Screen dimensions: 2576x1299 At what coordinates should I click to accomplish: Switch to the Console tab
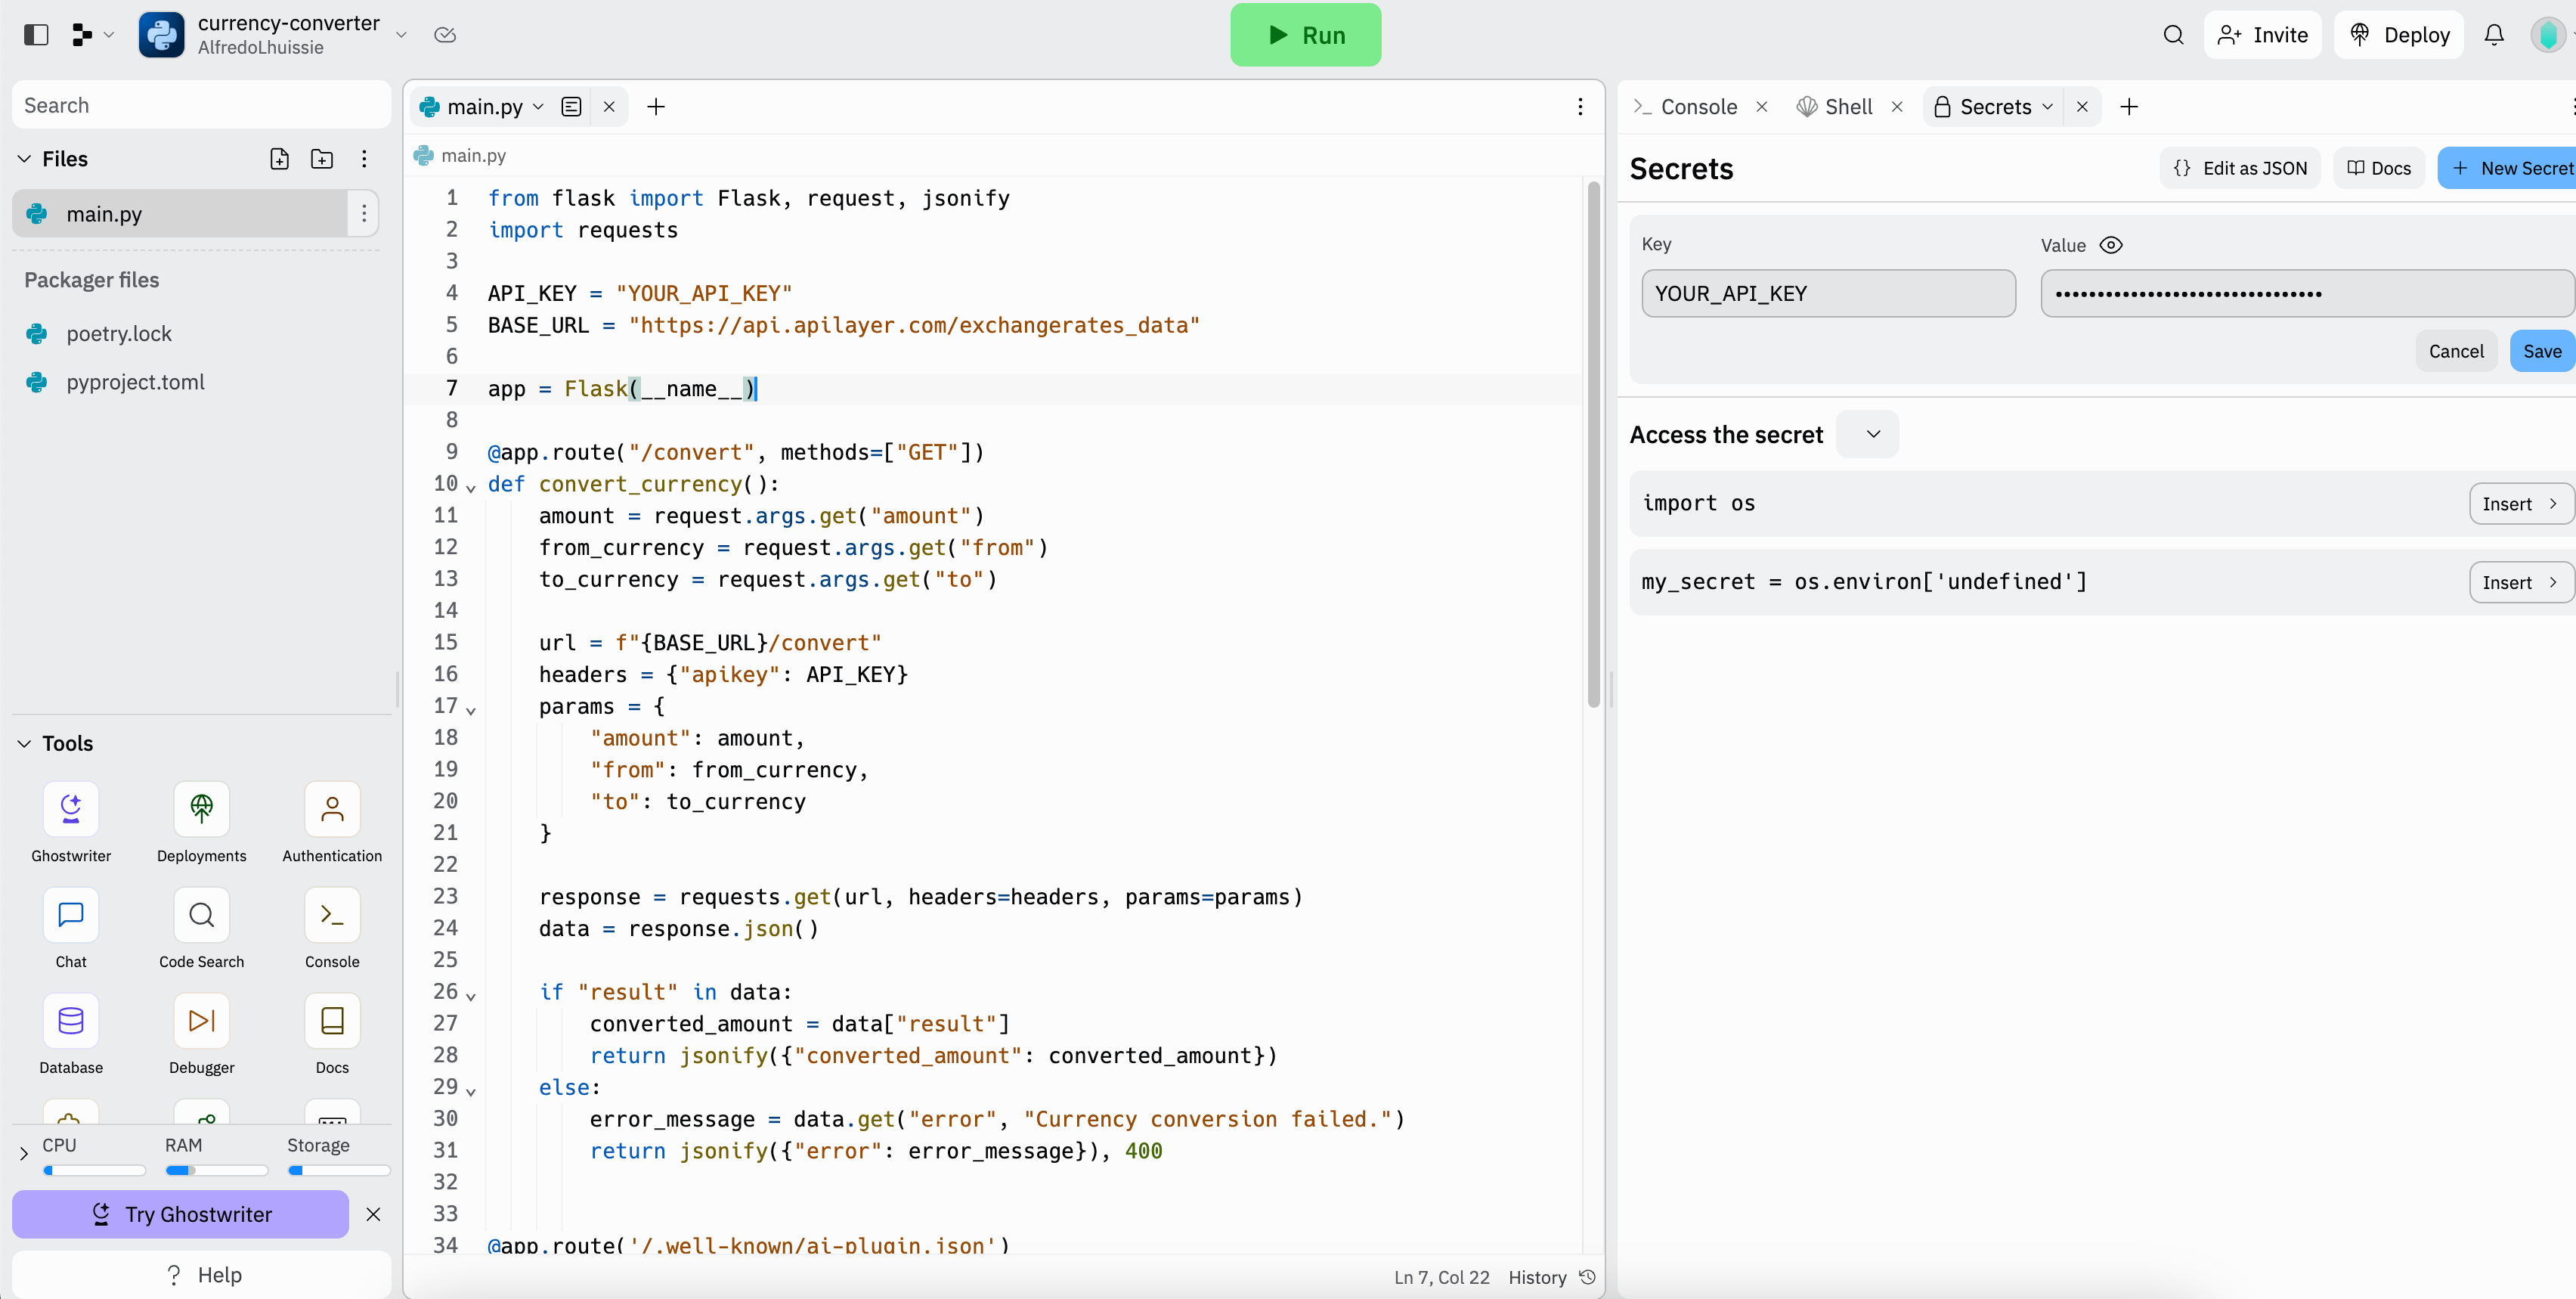pyautogui.click(x=1686, y=107)
